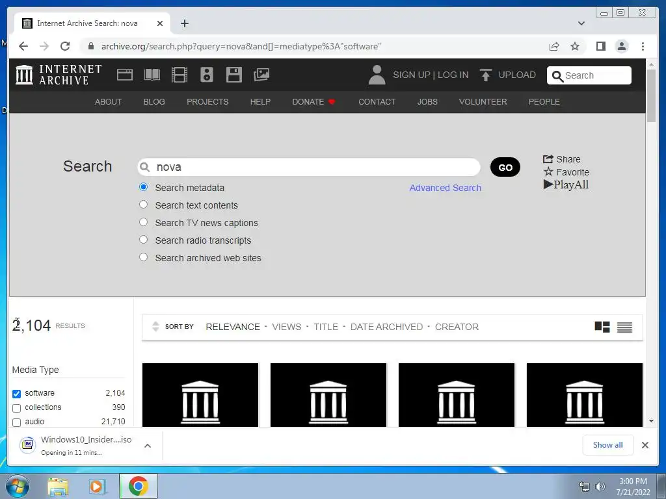
Task: Open the PROJECTS menu item
Action: pos(207,102)
